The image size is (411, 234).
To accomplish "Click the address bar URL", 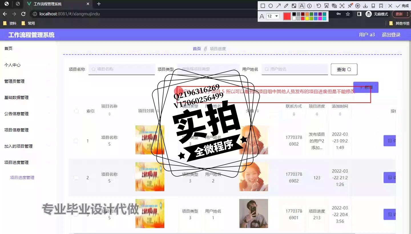I will [69, 14].
